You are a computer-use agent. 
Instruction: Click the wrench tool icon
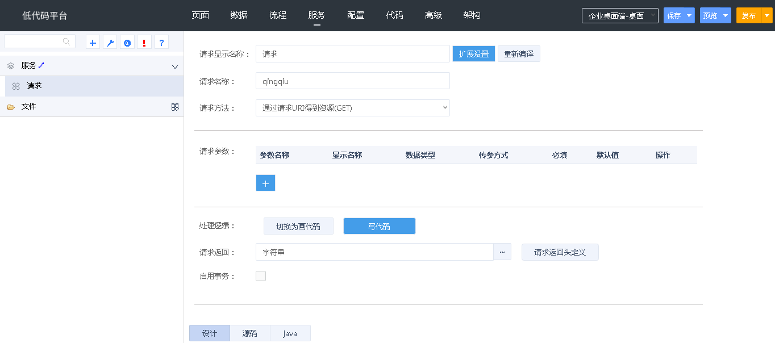point(110,43)
